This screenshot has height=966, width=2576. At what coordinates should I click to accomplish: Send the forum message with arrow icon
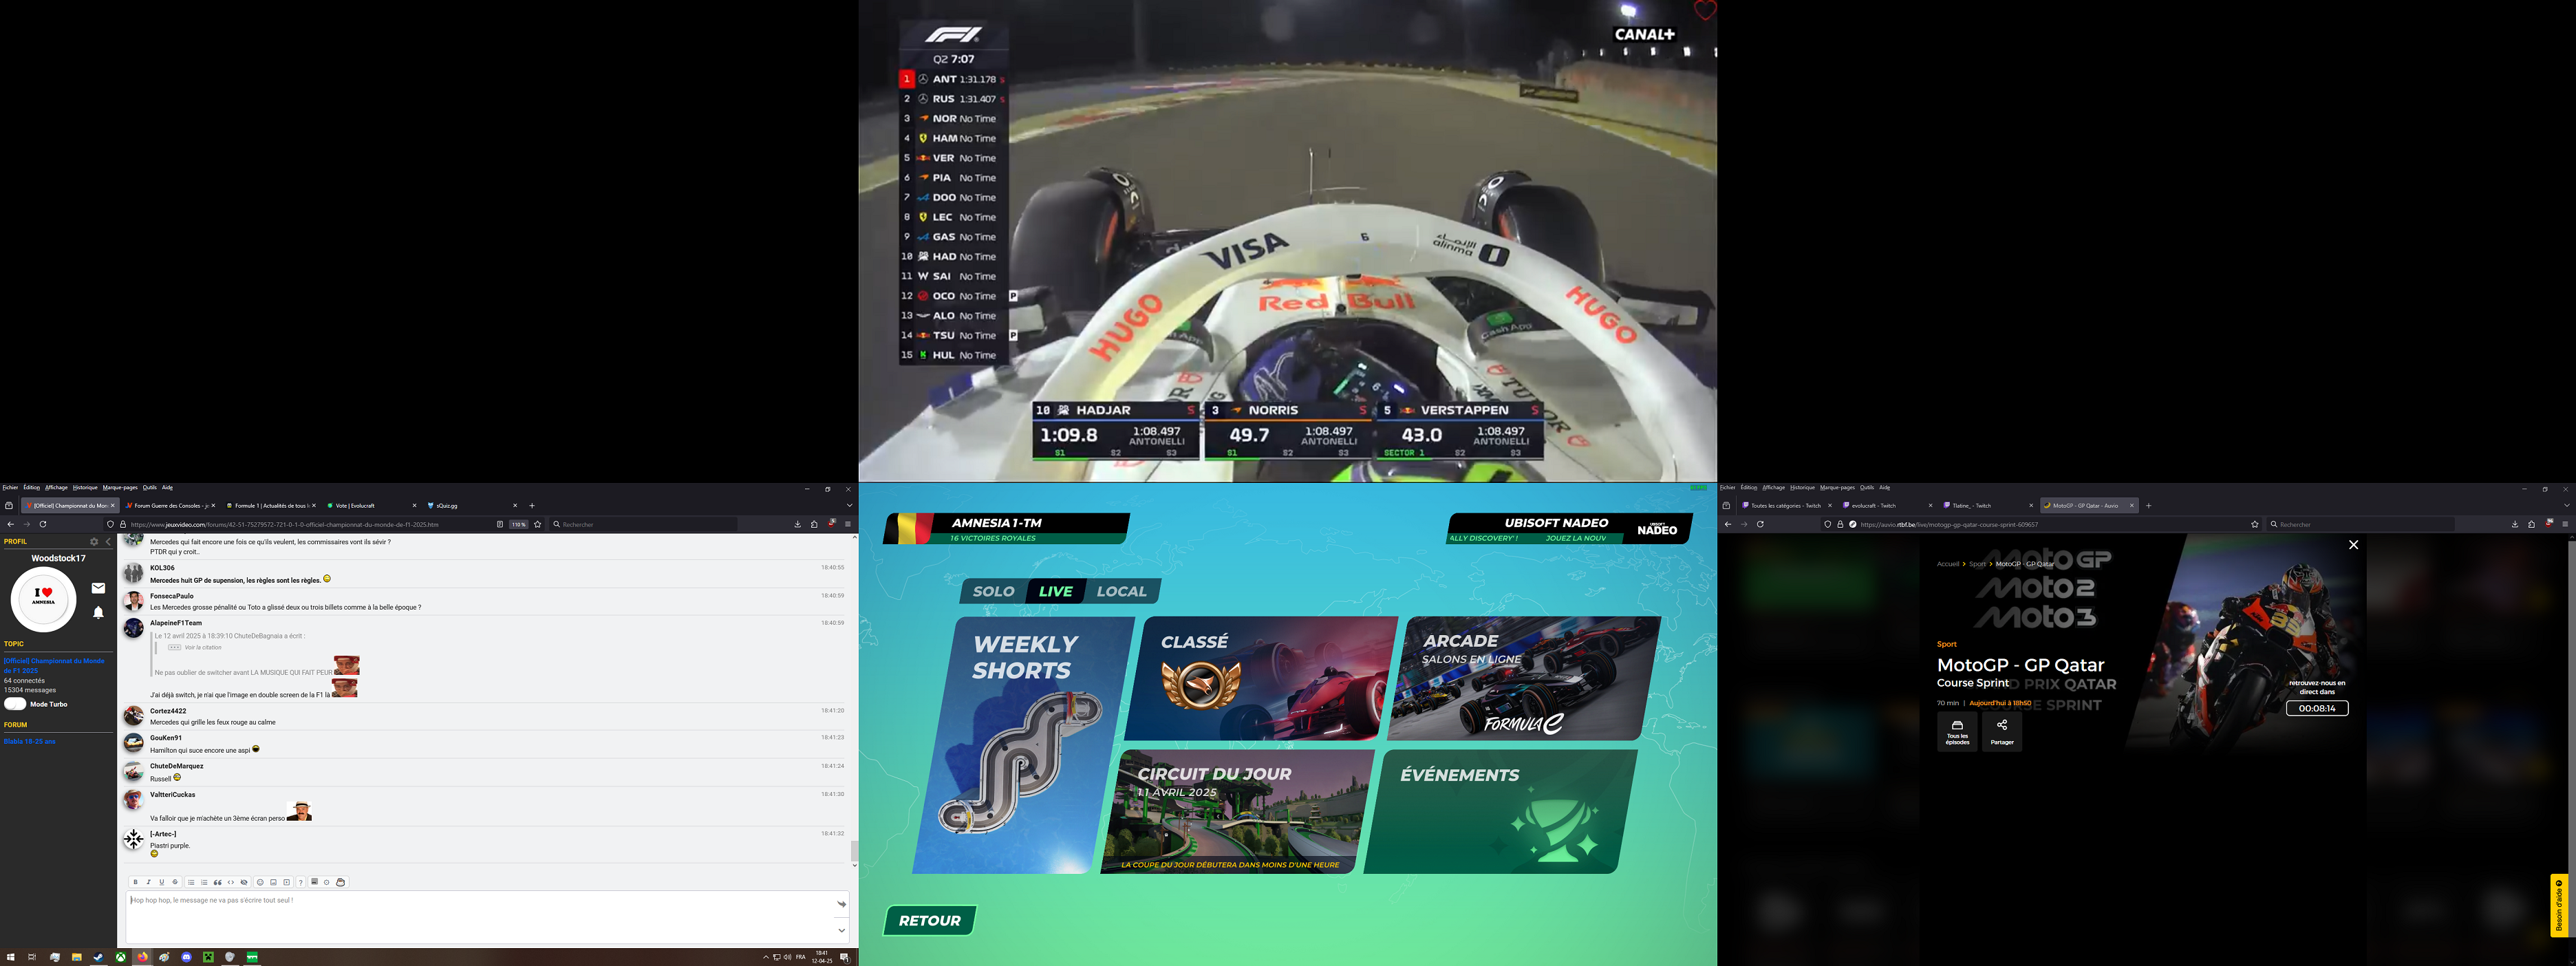pos(842,904)
